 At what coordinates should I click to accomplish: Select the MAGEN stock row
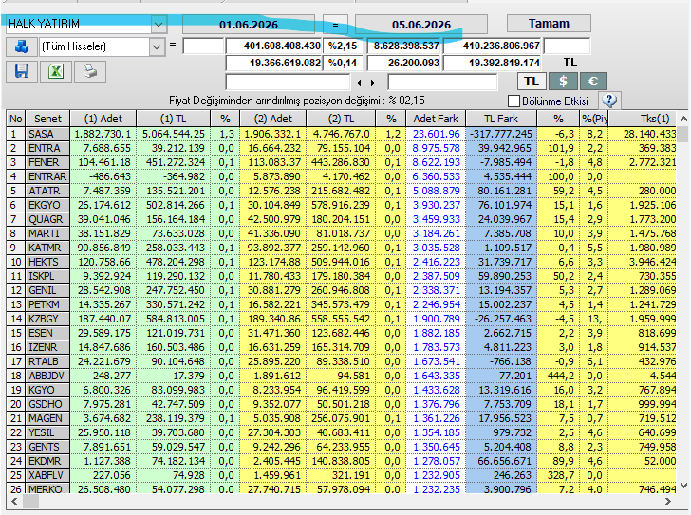click(341, 418)
